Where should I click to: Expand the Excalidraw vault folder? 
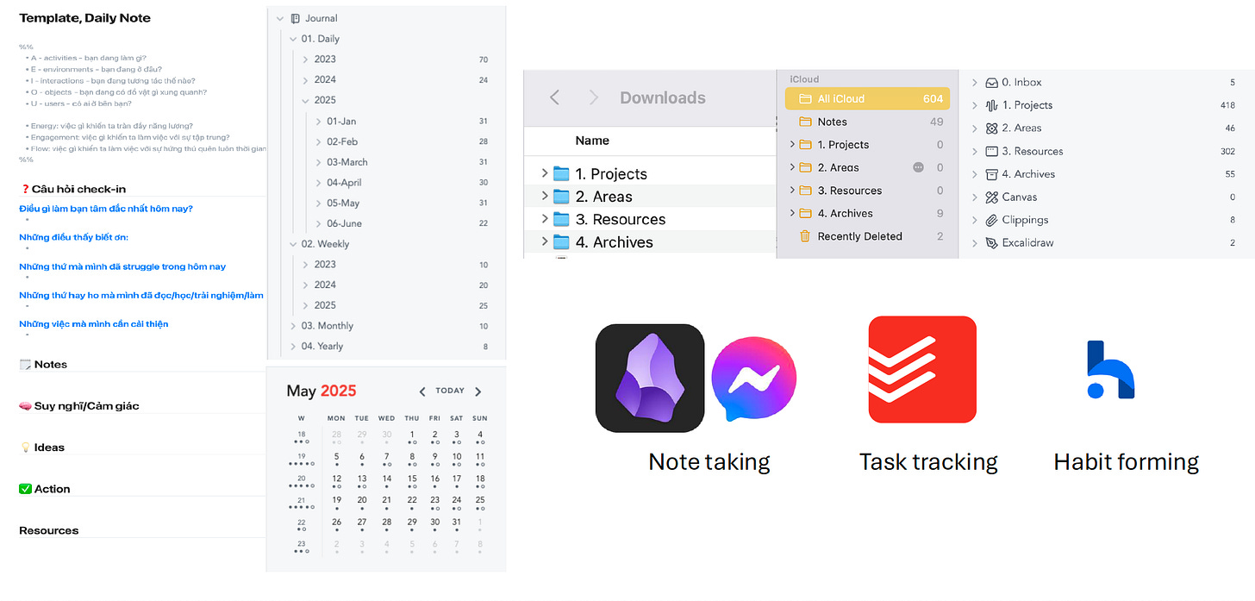click(x=974, y=243)
